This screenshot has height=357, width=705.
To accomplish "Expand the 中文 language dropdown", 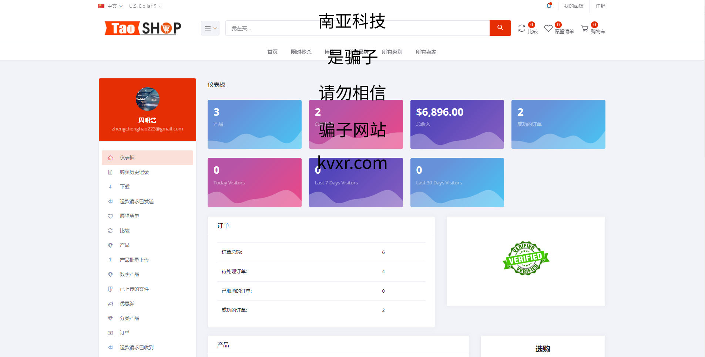I will coord(111,6).
